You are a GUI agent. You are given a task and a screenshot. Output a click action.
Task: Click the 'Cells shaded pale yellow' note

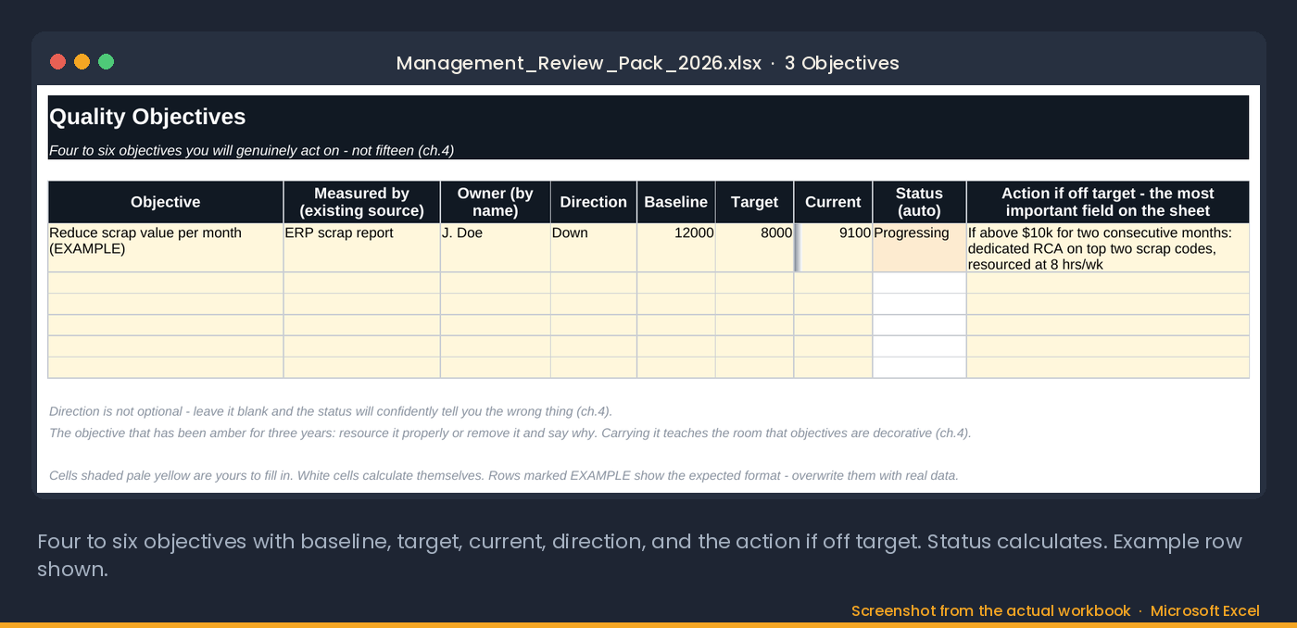pos(504,475)
